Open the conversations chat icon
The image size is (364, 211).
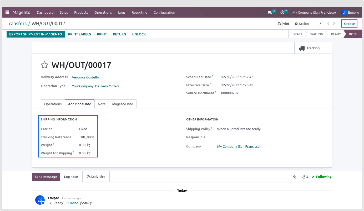270,12
